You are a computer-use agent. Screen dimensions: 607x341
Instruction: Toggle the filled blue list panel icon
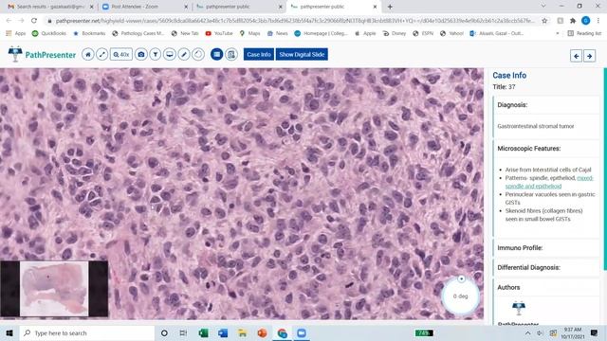[217, 55]
